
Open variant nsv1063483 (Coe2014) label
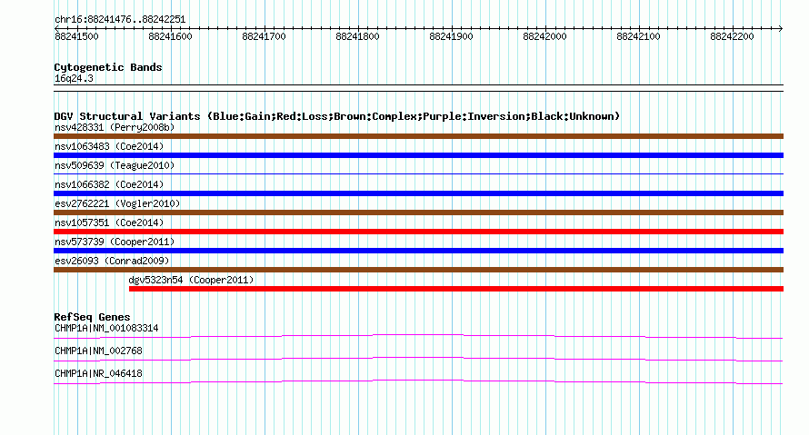coord(109,146)
